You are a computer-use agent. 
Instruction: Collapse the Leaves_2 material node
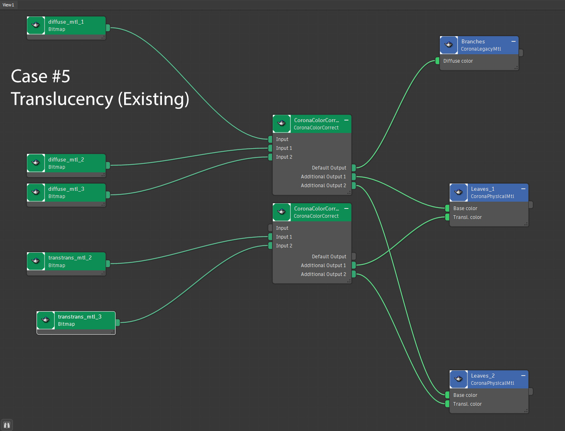(523, 376)
